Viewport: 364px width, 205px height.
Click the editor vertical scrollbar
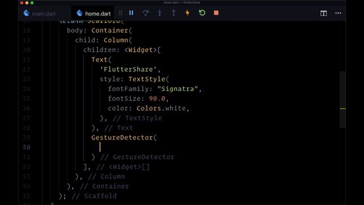tap(342, 100)
